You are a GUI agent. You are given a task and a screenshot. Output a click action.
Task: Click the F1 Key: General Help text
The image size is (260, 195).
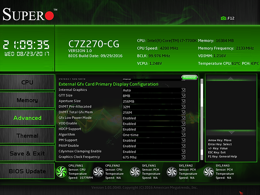222,157
